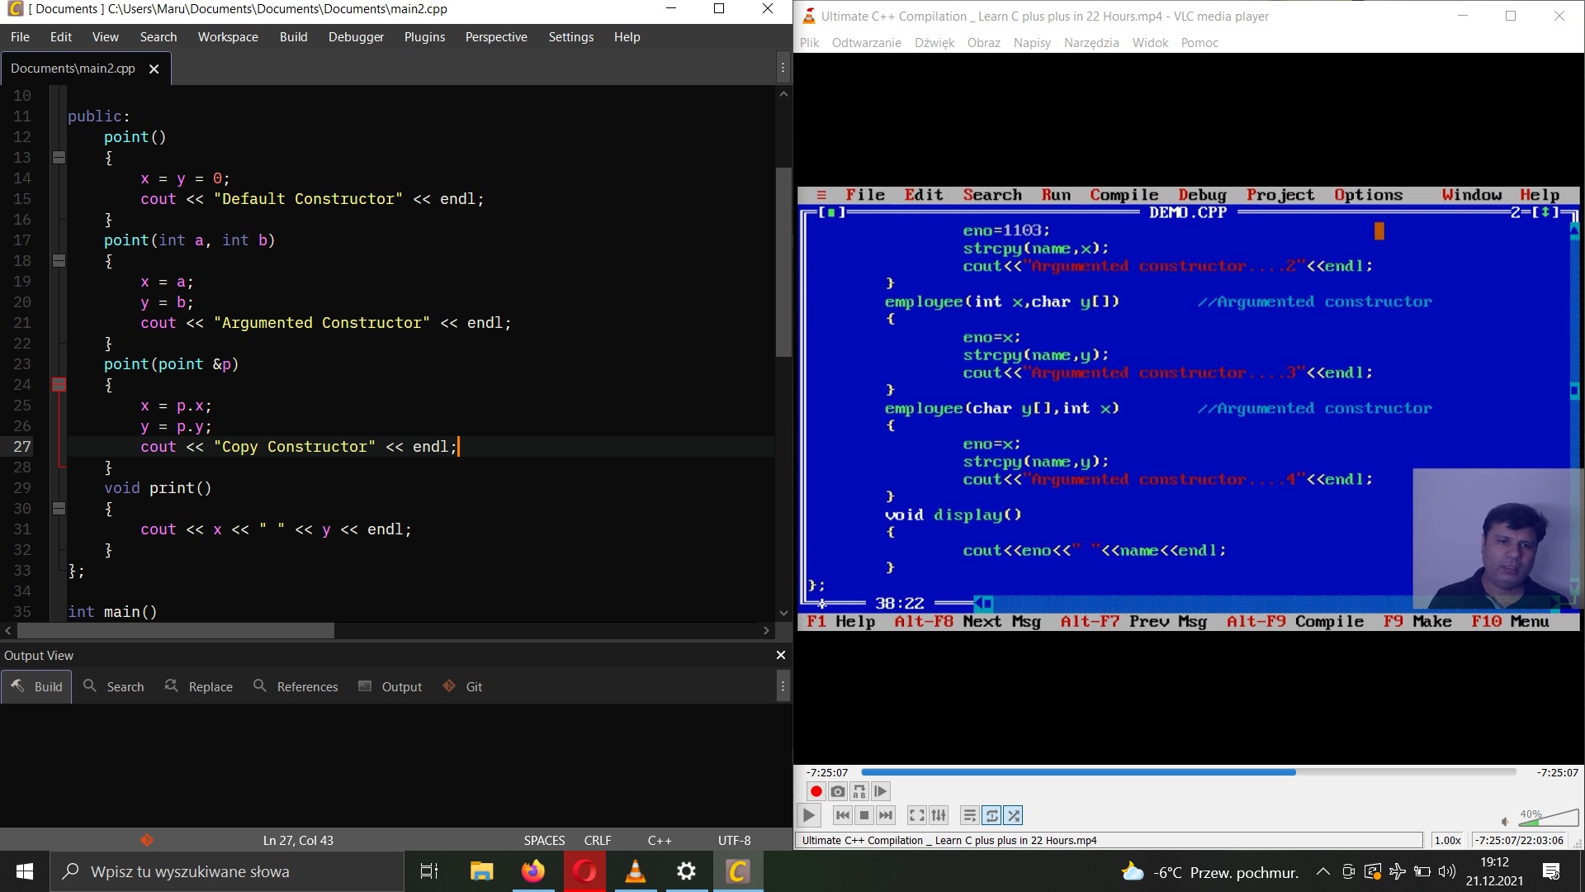This screenshot has width=1585, height=892.
Task: Go to previous media in VLC
Action: point(843,815)
